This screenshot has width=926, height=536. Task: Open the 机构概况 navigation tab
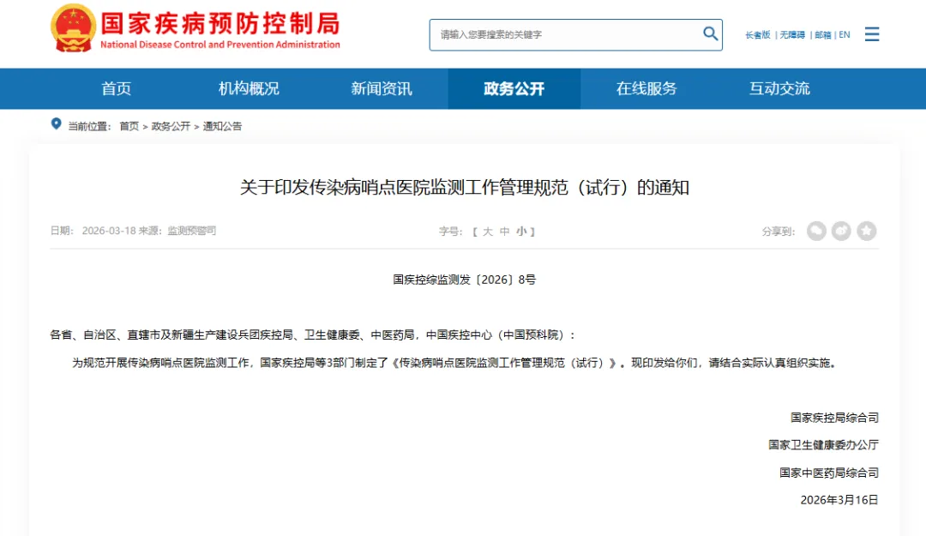point(249,88)
